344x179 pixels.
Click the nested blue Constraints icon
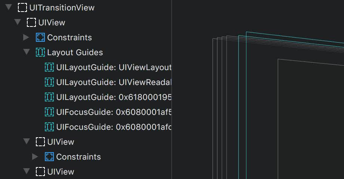click(49, 157)
